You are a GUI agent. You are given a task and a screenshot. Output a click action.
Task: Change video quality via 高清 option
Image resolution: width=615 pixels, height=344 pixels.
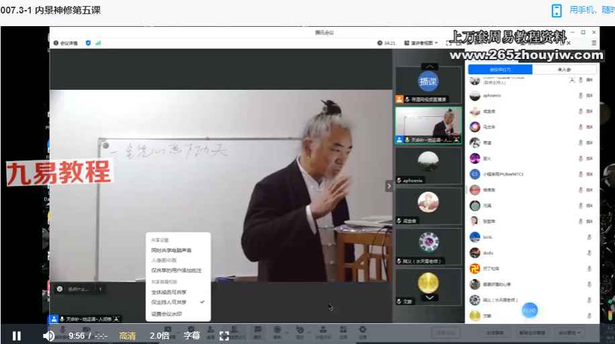[128, 336]
